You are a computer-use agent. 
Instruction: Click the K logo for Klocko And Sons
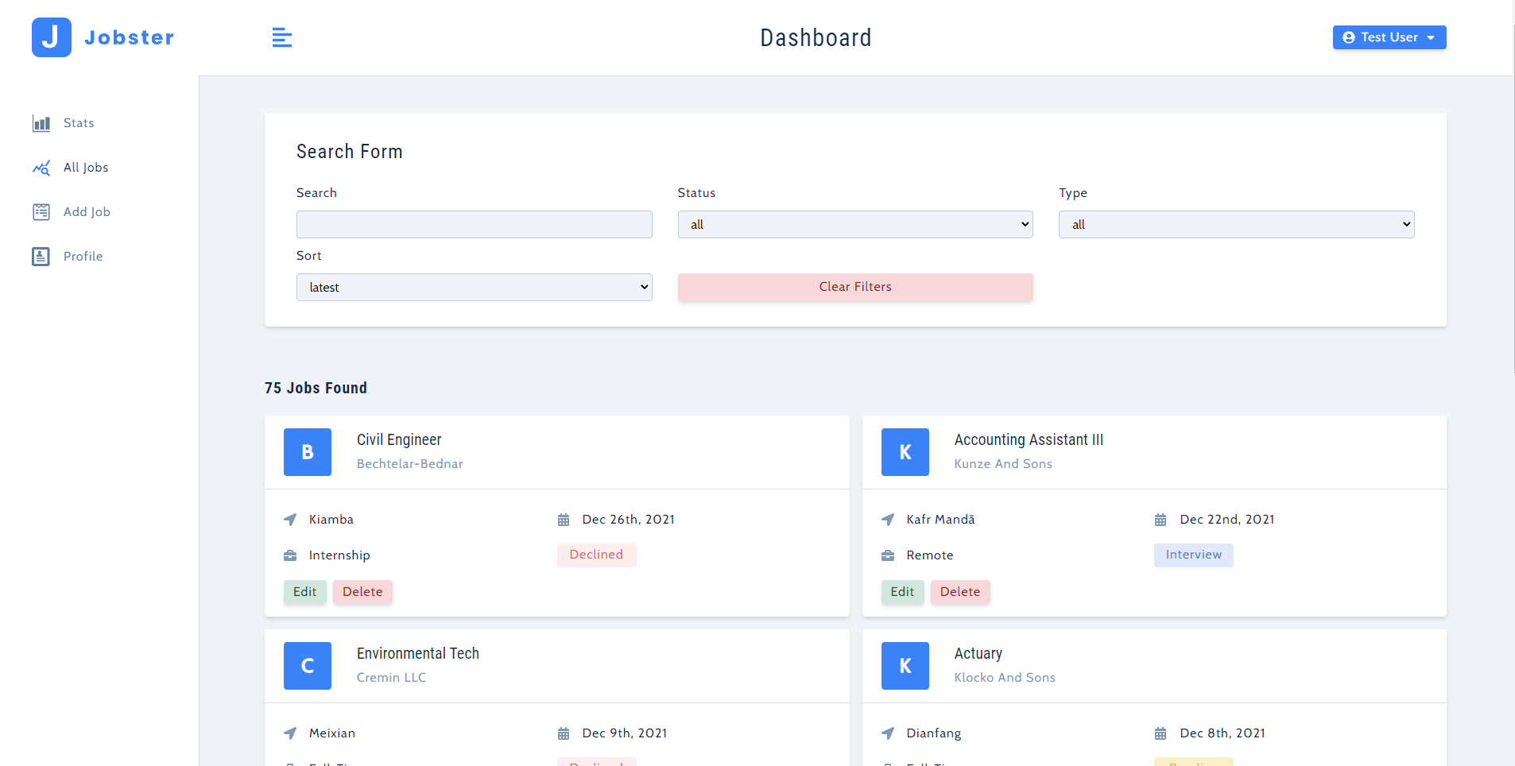[x=905, y=666]
